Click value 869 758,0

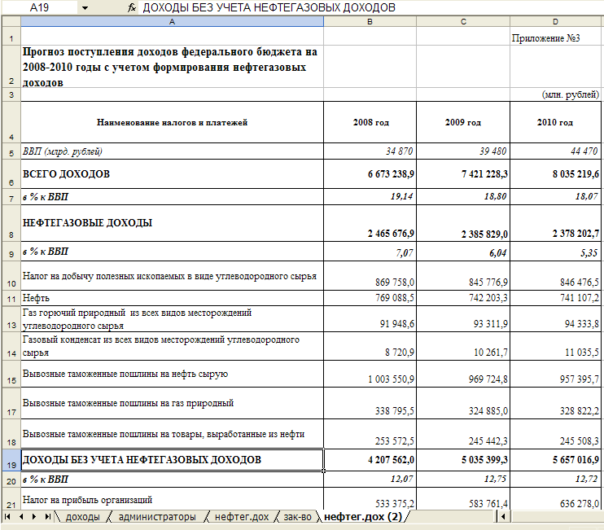[370, 276]
